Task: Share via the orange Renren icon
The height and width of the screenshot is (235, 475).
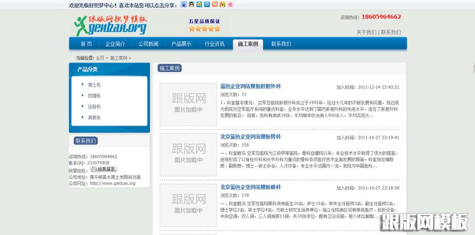Action: coord(215,4)
